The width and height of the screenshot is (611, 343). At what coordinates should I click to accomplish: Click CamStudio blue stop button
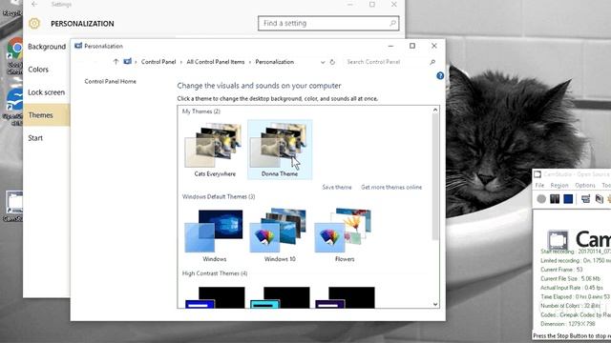pos(568,199)
